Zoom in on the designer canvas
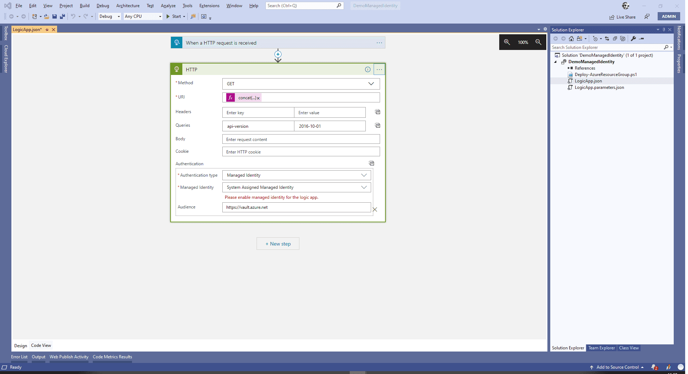 (507, 42)
